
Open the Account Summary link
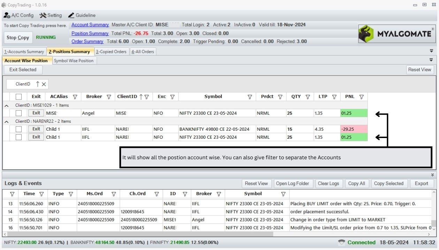[90, 25]
